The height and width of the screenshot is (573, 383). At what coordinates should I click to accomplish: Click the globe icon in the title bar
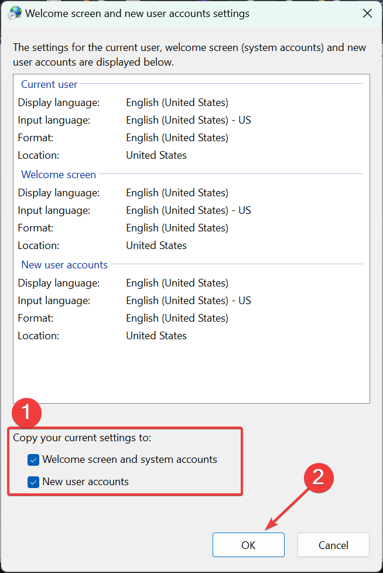coord(14,12)
